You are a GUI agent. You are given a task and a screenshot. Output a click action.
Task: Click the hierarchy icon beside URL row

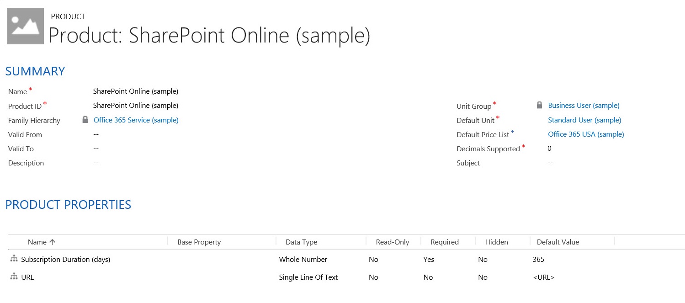coord(14,277)
